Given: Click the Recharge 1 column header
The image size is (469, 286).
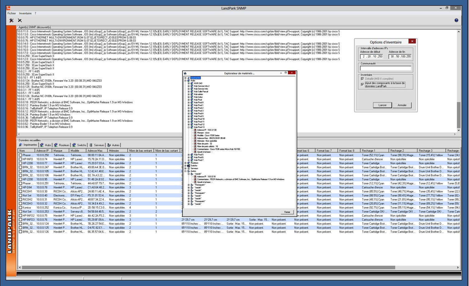Looking at the screenshot, I should pos(375,151).
